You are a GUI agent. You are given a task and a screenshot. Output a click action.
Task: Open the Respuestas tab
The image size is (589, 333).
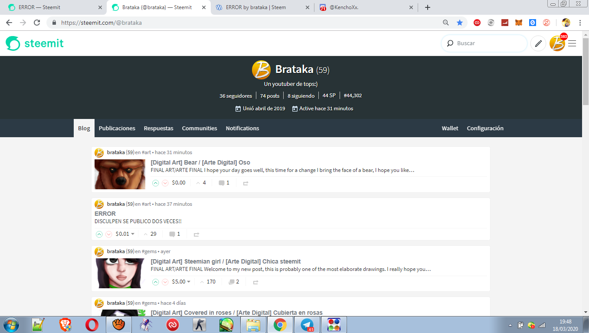(159, 128)
